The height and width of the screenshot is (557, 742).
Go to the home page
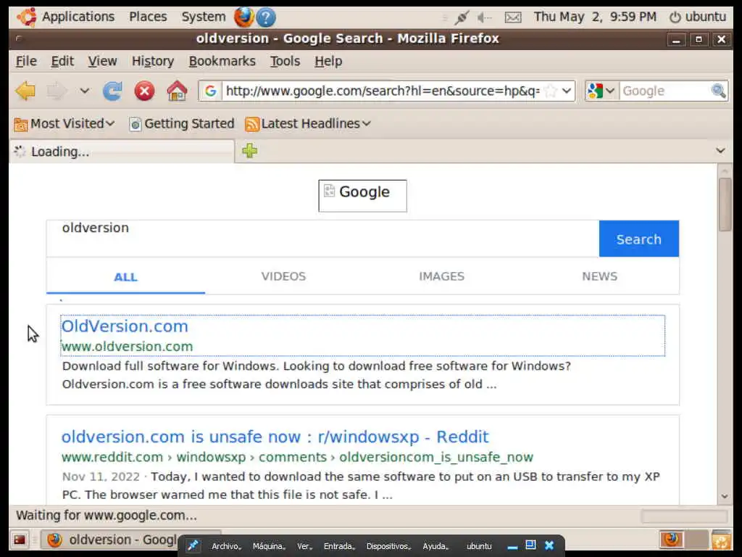[177, 91]
